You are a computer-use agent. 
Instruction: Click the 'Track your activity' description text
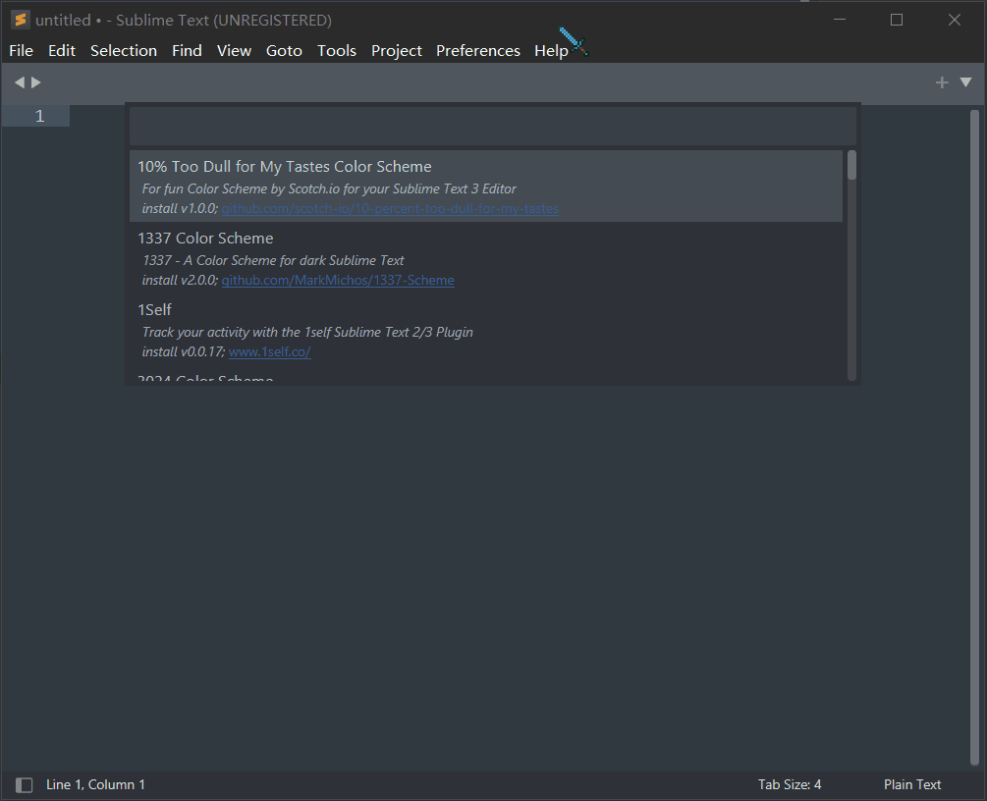click(307, 332)
